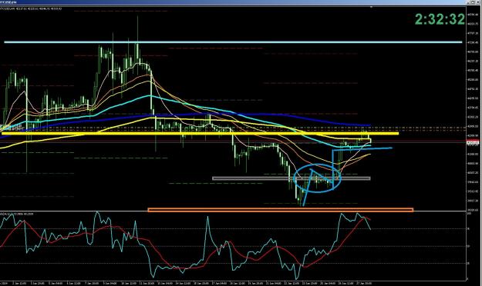Close the chart window
This screenshot has height=286, width=482.
coord(477,2)
